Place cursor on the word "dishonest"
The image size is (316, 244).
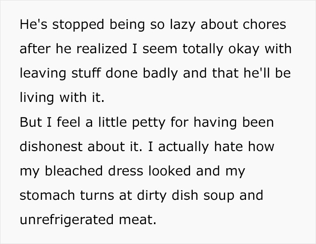tap(51, 147)
